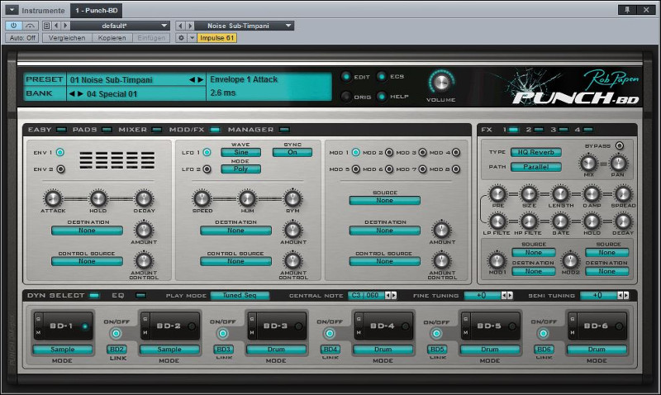Select ENV 1 radio button
This screenshot has height=395, width=661.
pos(60,152)
